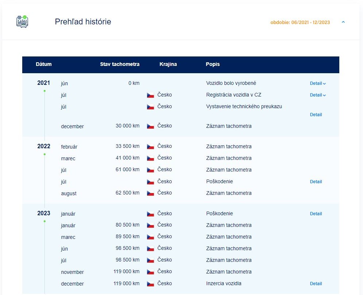Click the Stav tachometra column header
This screenshot has height=295, width=363.
[x=120, y=64]
